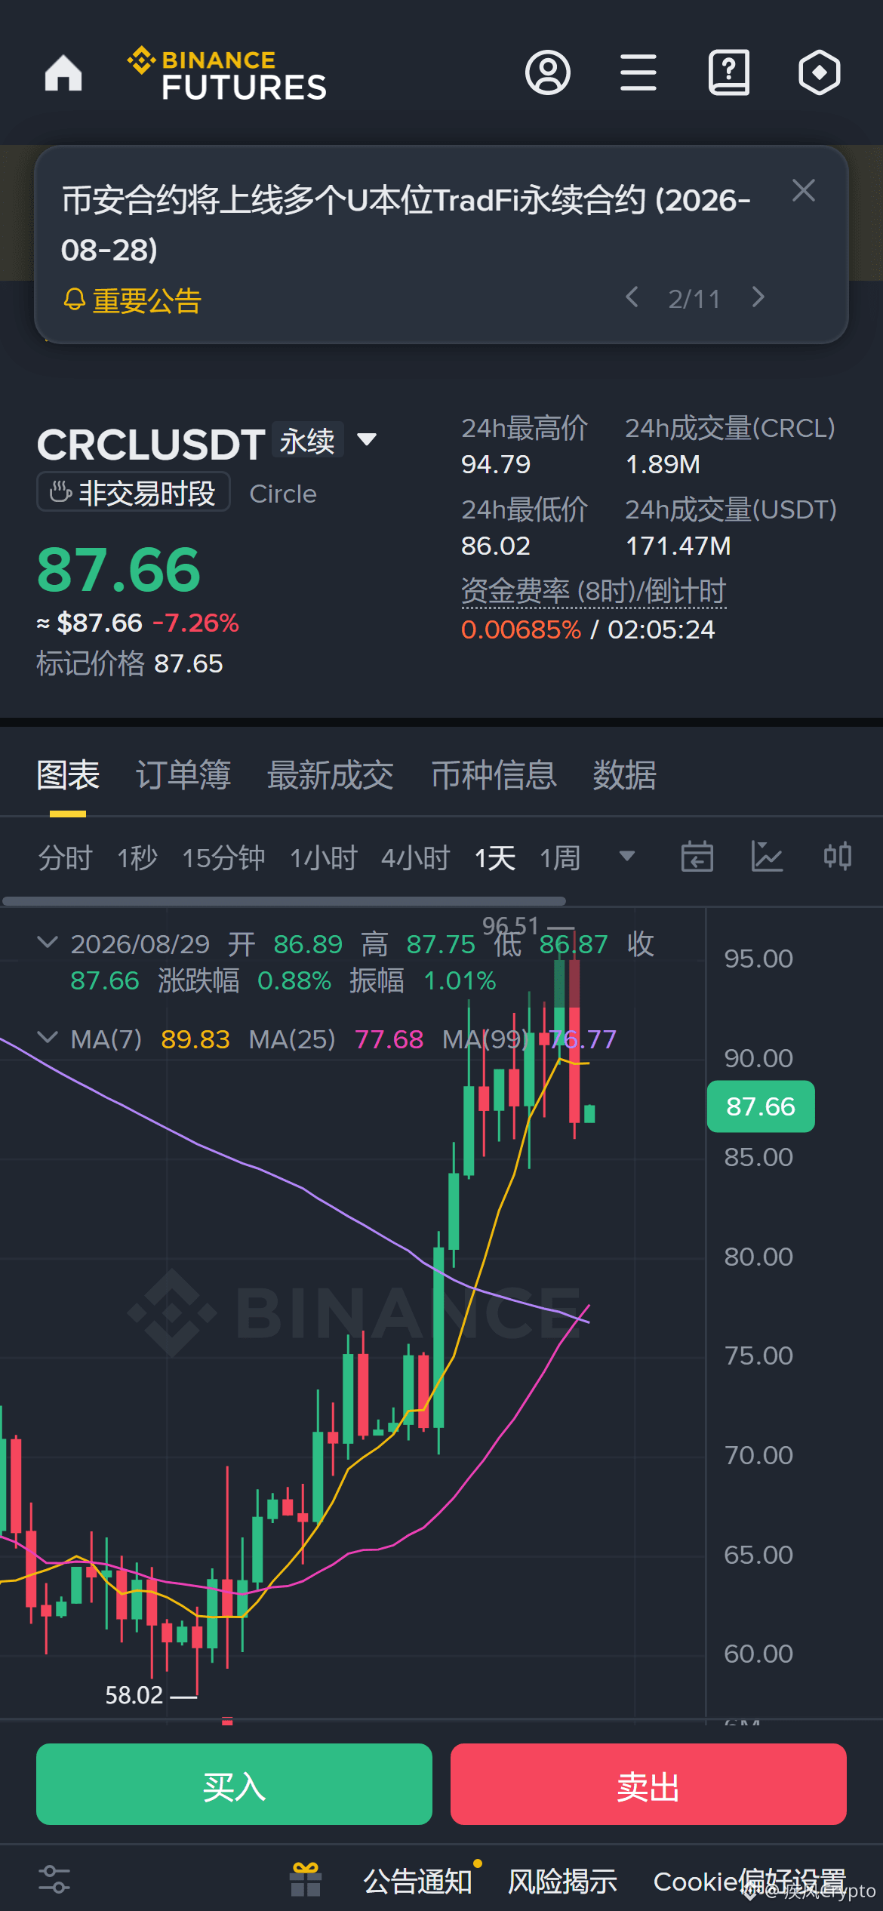
Task: Collapse the OHLC date info row
Action: 48,942
